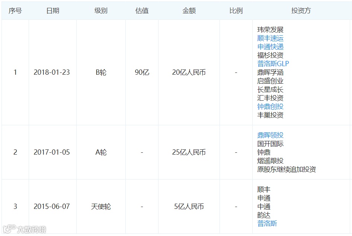Open the 普洛斯GLP investor link

tap(273, 64)
